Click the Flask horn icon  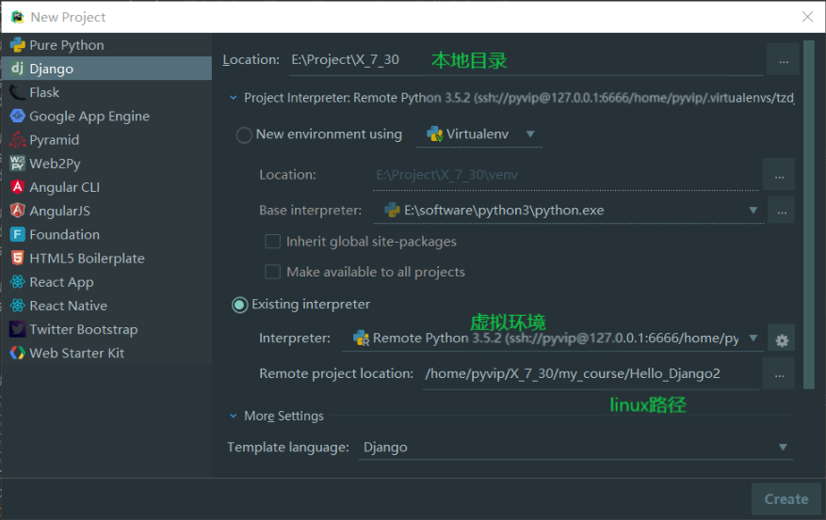coord(17,92)
